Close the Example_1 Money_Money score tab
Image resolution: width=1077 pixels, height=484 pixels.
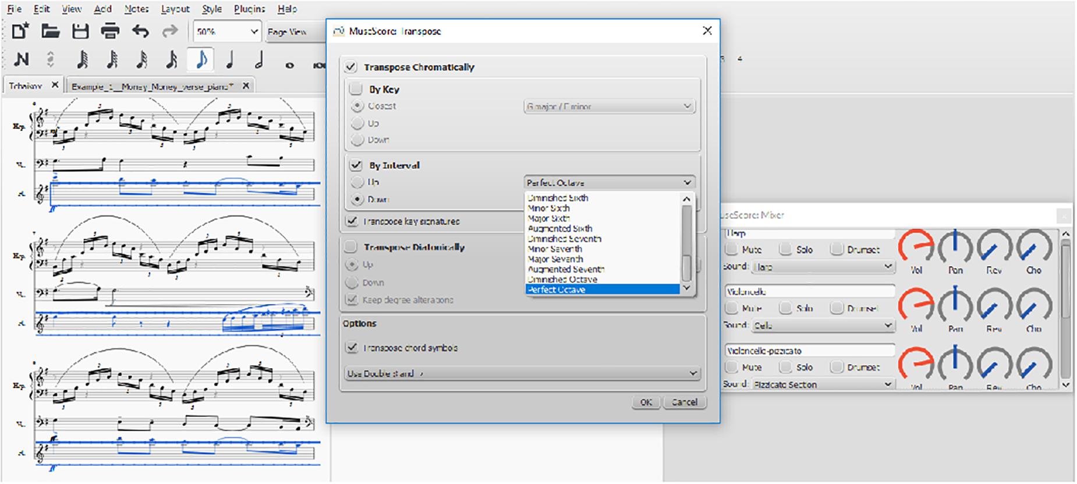246,86
